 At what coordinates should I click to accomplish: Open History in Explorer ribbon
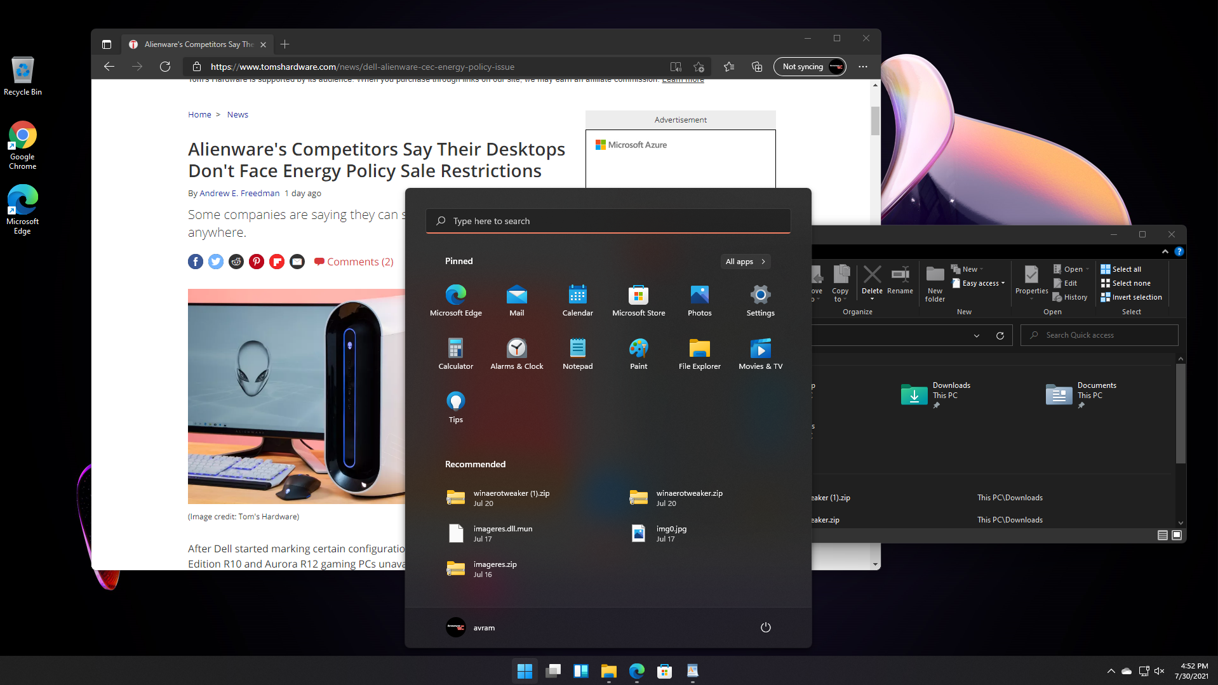pos(1070,297)
